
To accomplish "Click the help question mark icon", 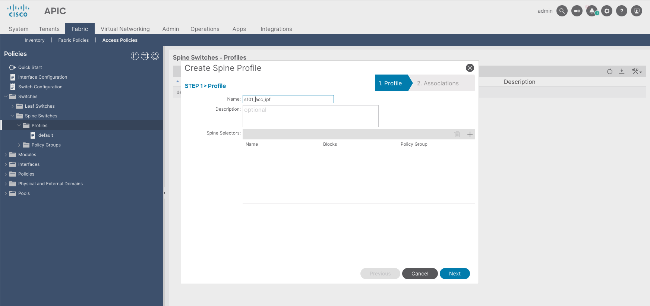I will [x=622, y=11].
